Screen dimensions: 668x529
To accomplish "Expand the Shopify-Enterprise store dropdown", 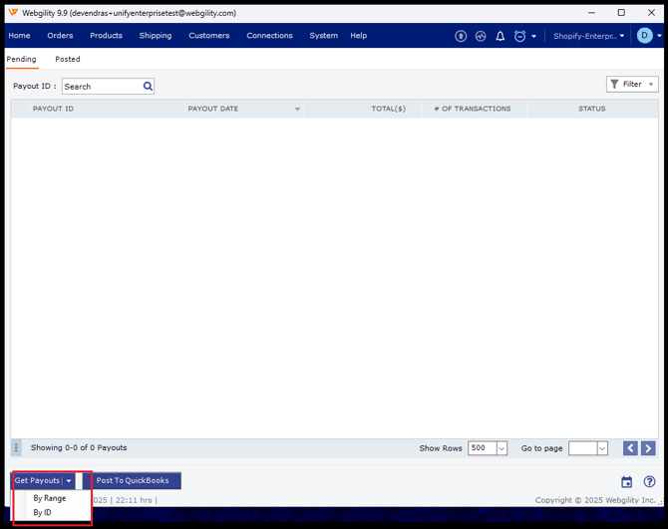I will coord(589,36).
